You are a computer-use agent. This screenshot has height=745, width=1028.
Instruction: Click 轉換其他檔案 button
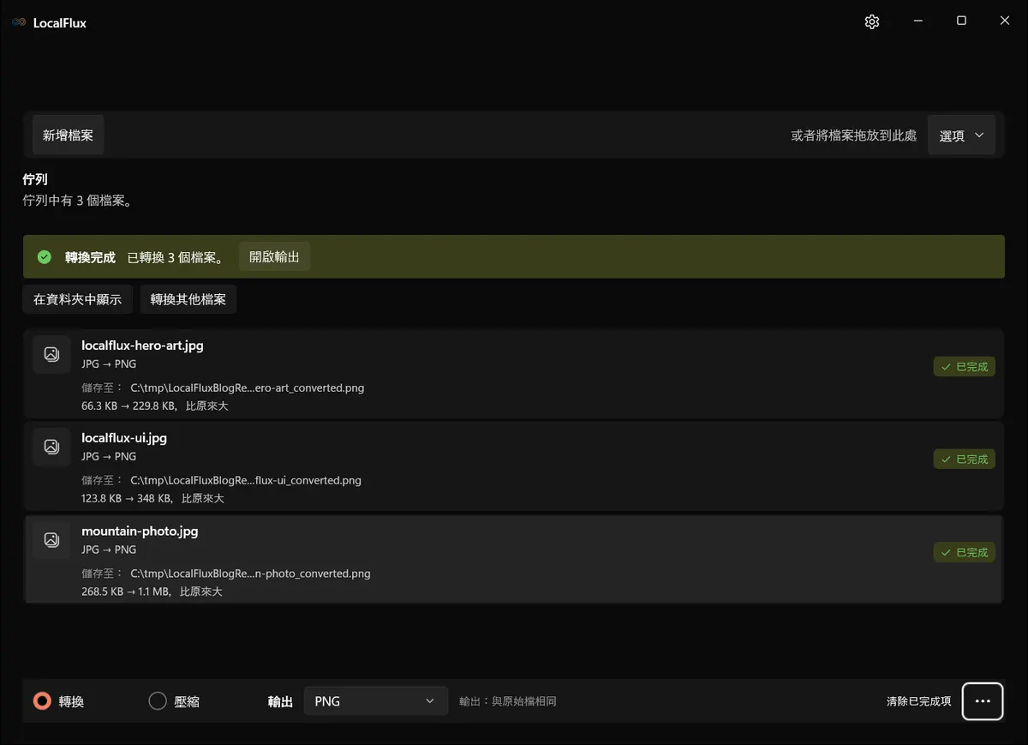(188, 299)
